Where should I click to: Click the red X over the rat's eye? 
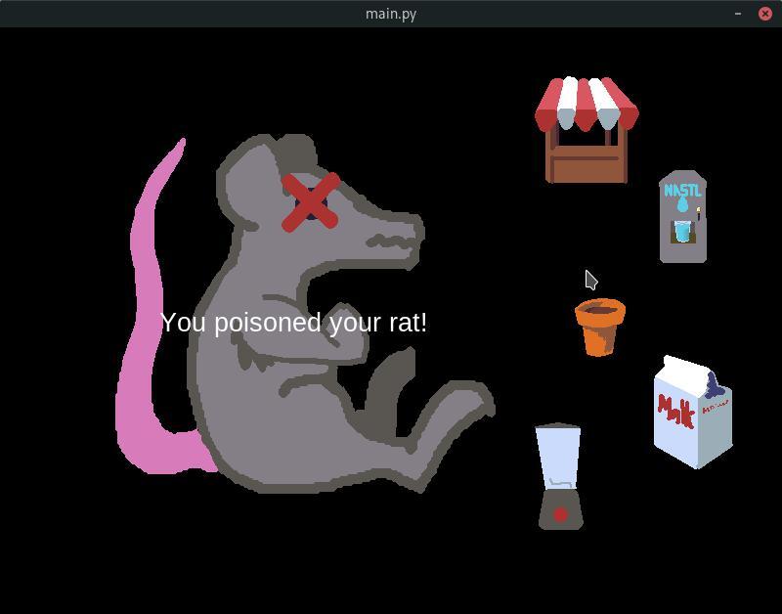(309, 200)
